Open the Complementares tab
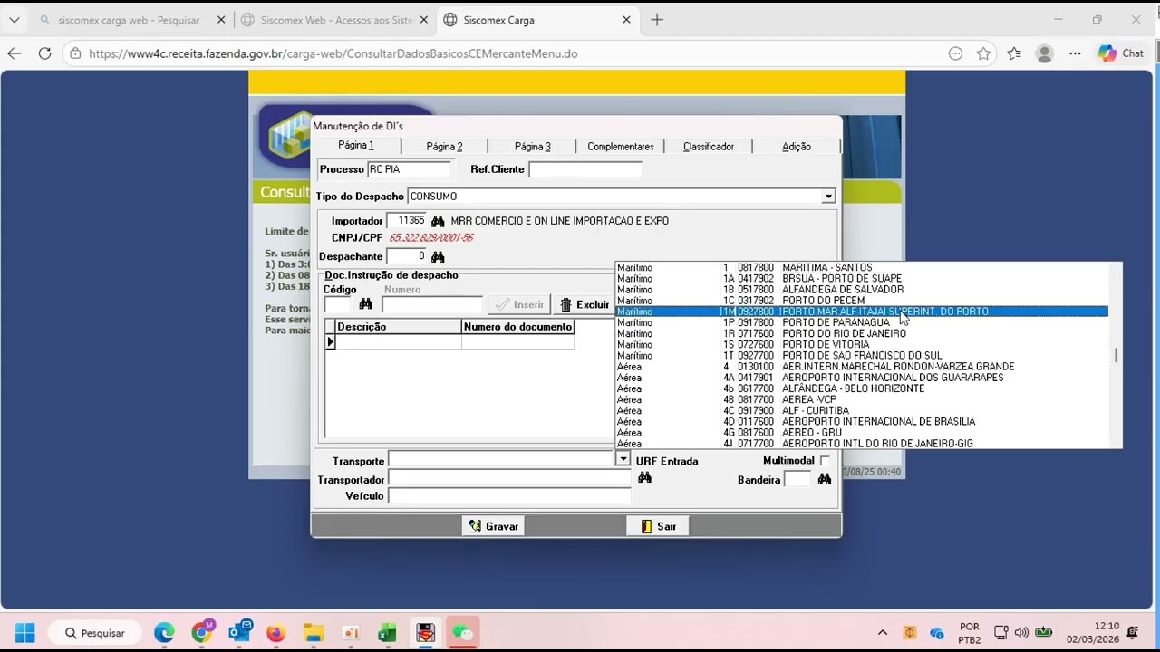Image resolution: width=1160 pixels, height=652 pixels. pyautogui.click(x=621, y=147)
